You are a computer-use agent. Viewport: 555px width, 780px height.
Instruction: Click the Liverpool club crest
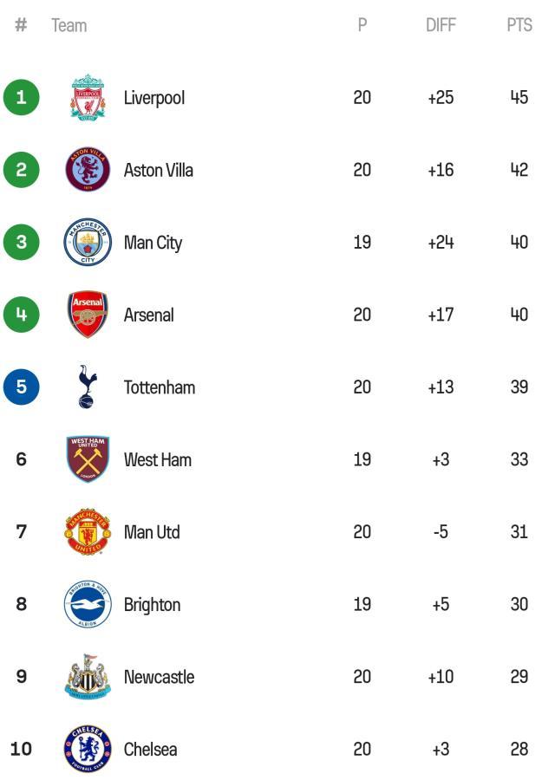[x=87, y=97]
